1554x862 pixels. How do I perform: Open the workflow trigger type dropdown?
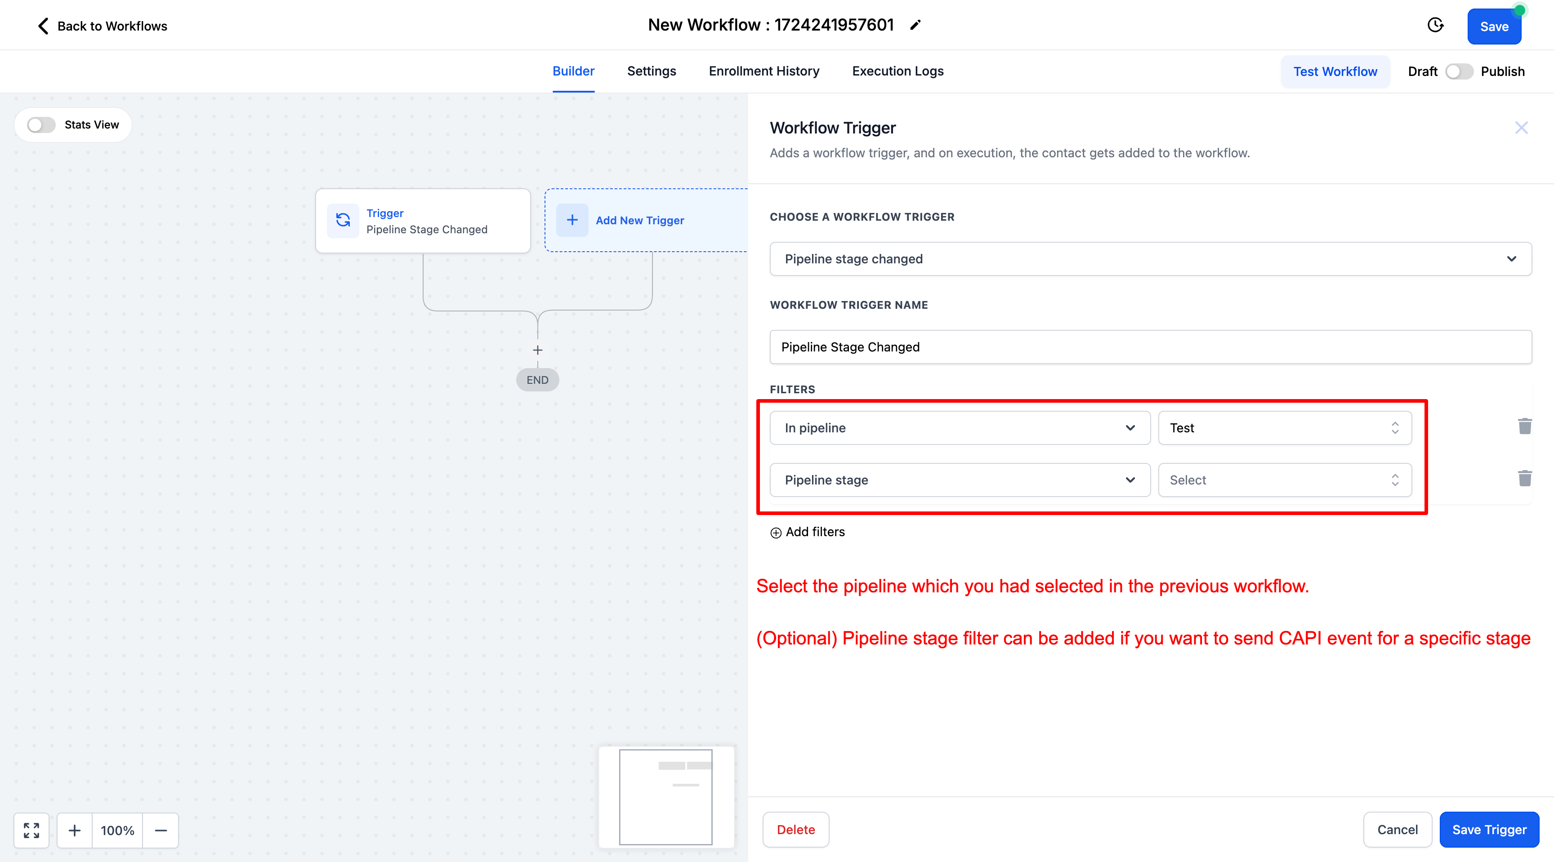coord(1150,258)
